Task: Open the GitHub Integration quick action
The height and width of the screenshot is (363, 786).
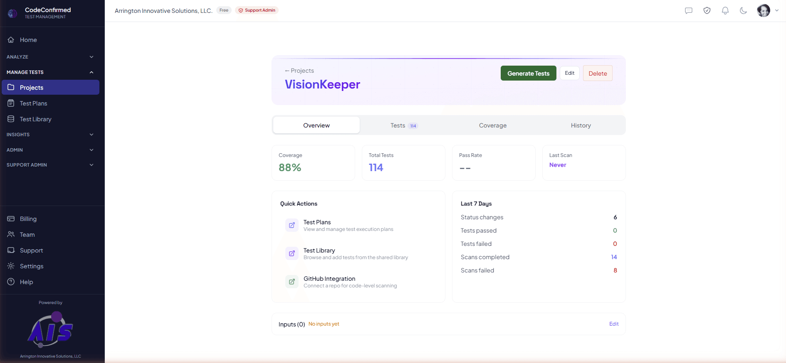Action: (x=358, y=282)
